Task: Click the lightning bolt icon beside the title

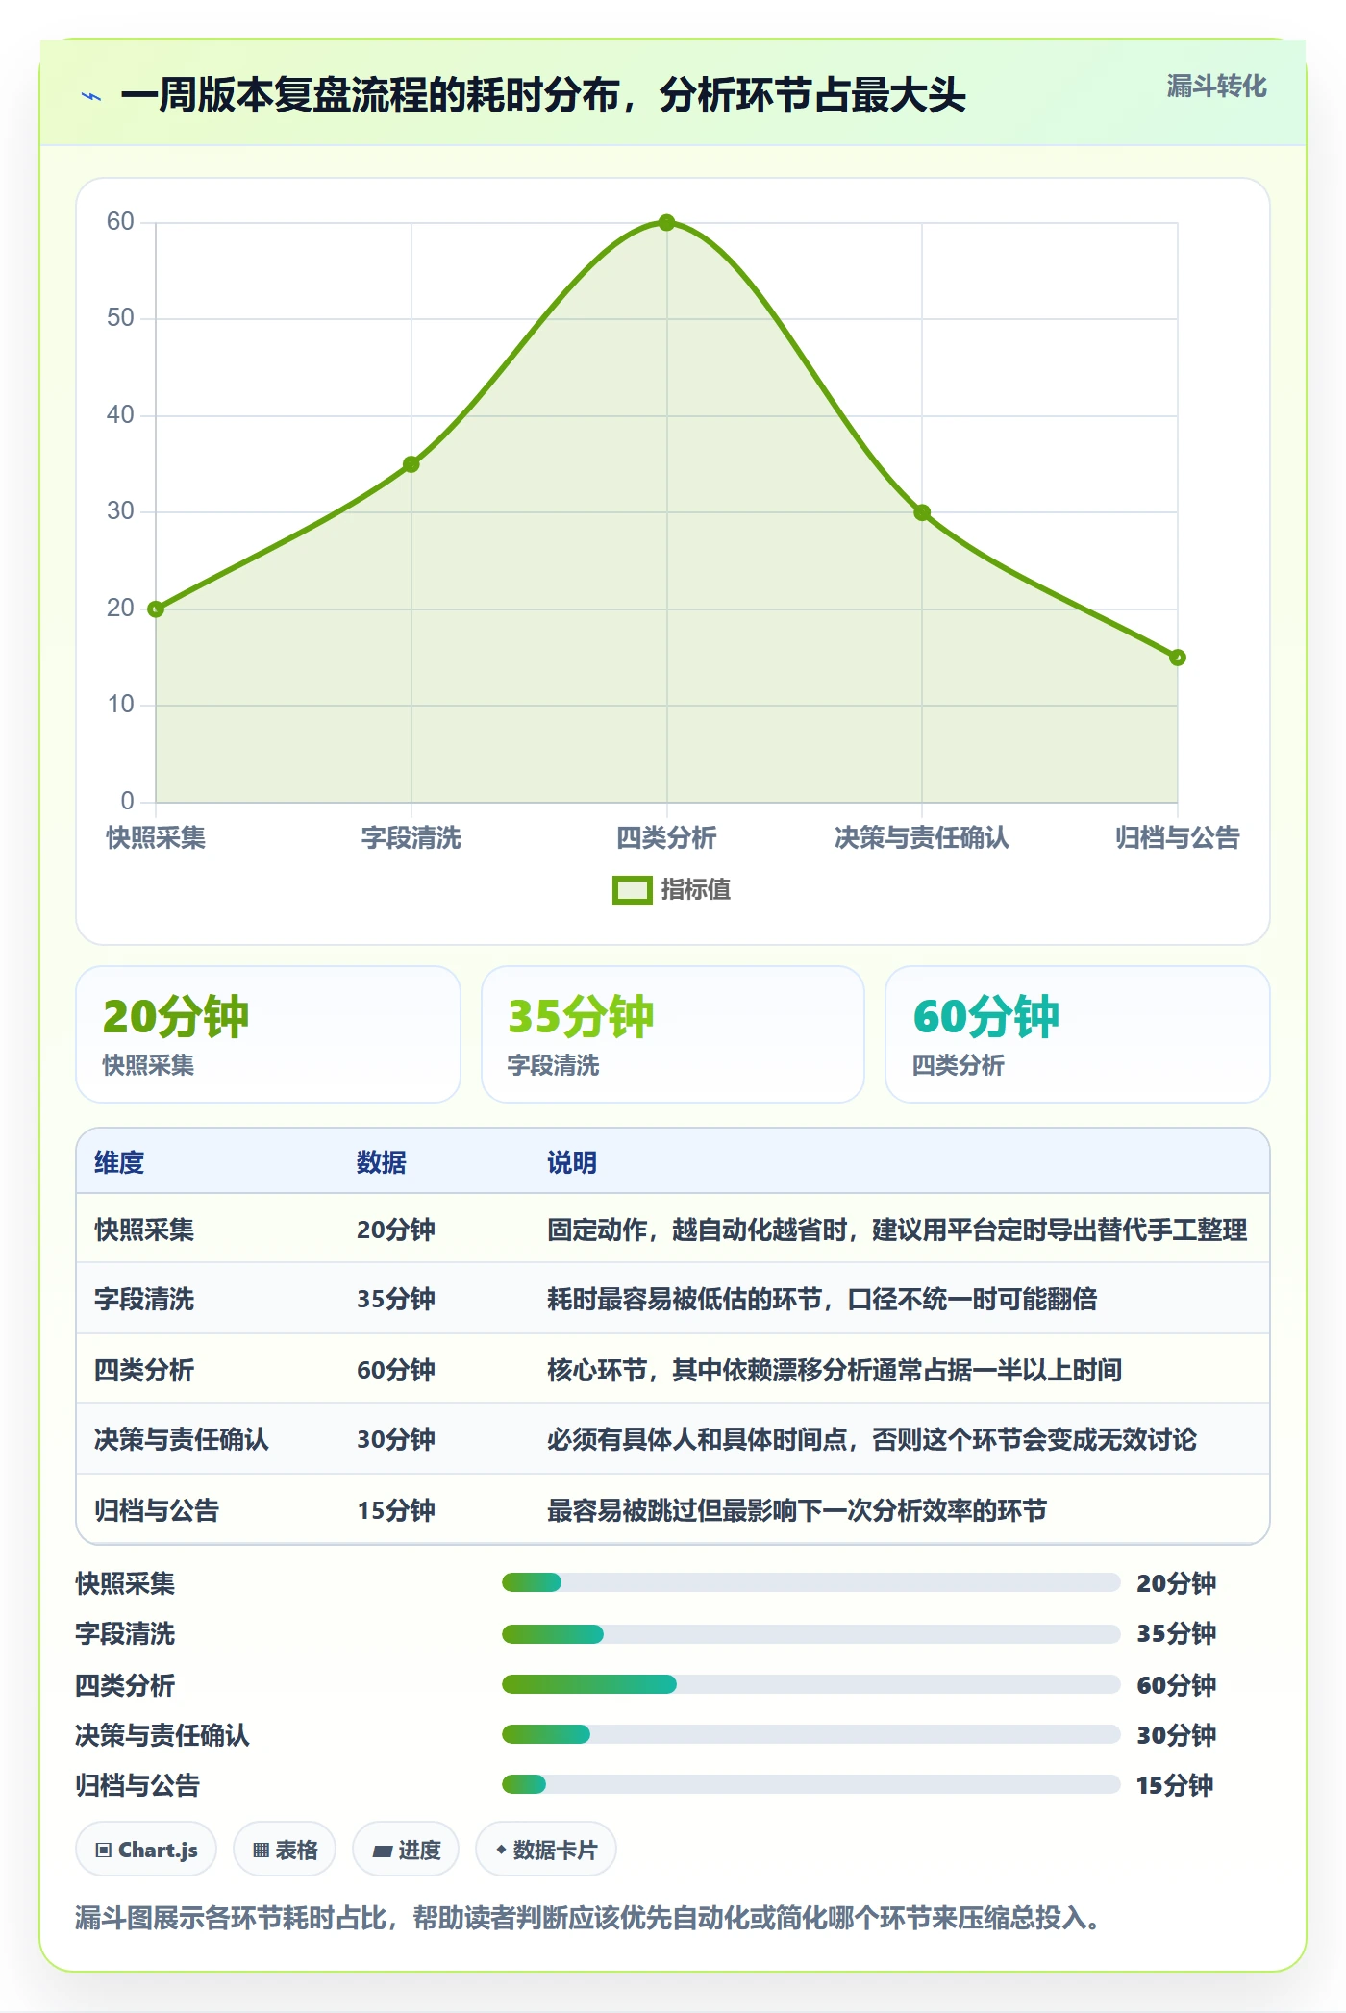Action: [91, 96]
